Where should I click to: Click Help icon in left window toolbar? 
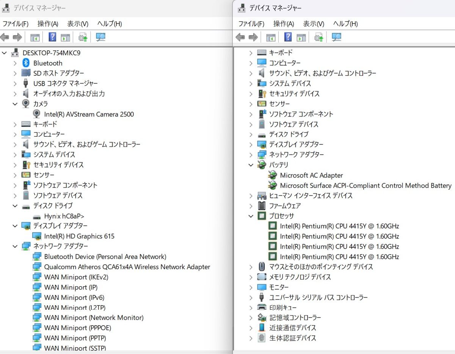[53, 37]
